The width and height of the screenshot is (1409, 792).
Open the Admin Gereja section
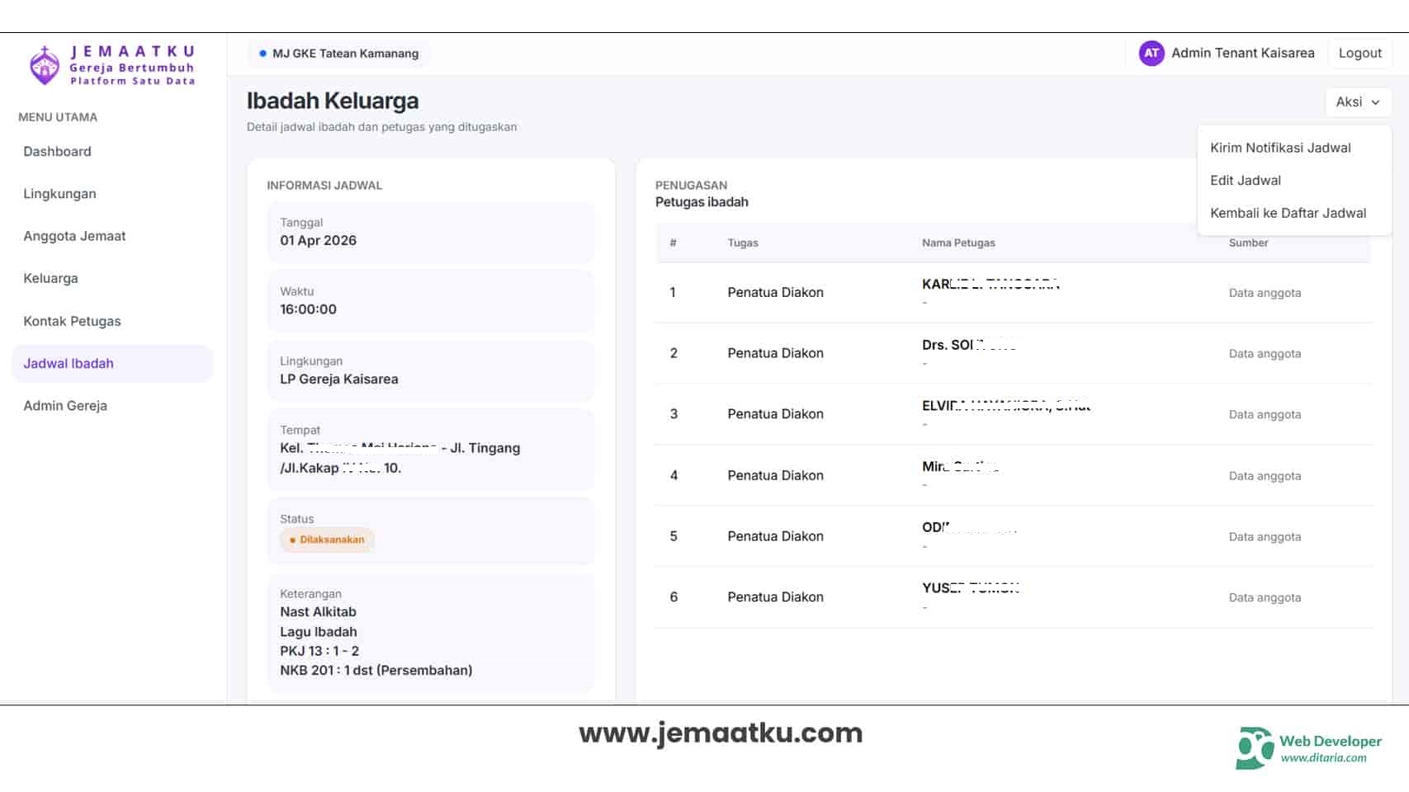(65, 405)
